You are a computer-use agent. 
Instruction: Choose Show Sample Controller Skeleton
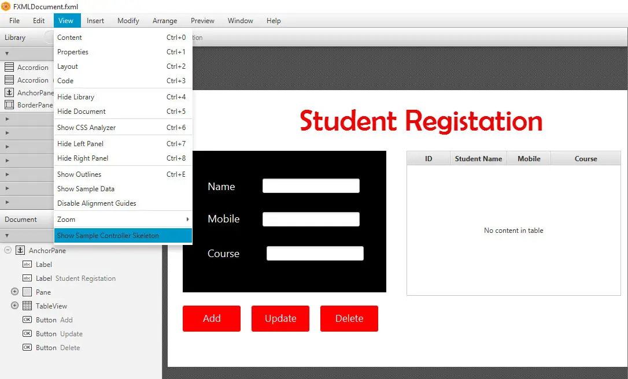click(123, 235)
